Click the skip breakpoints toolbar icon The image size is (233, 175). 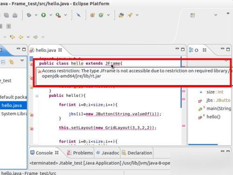[x=79, y=15]
